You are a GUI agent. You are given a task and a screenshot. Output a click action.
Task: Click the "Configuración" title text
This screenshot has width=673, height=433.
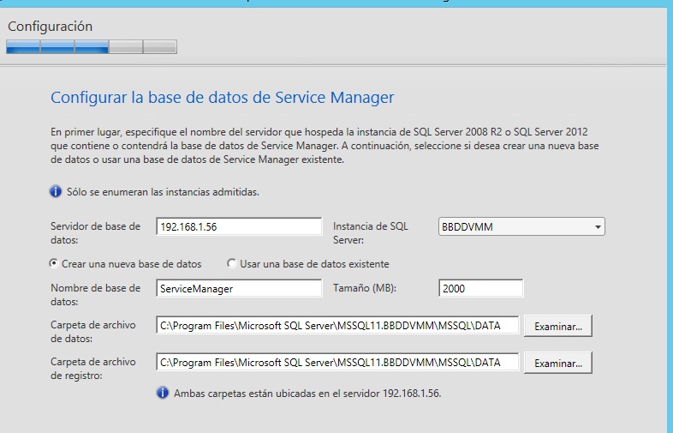tap(50, 27)
